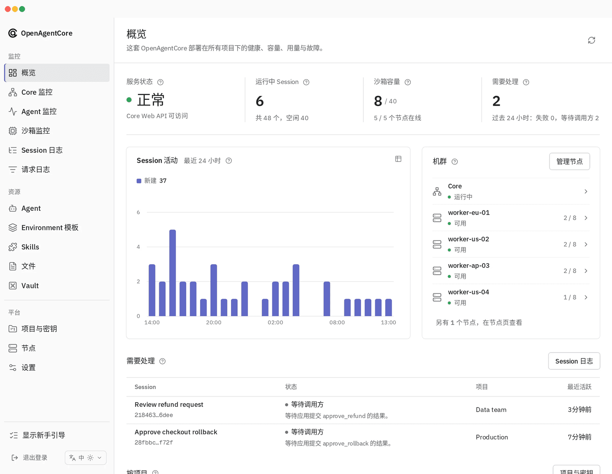This screenshot has width=612, height=474.
Task: Select 显示新手引导 in the sidebar
Action: click(x=57, y=435)
